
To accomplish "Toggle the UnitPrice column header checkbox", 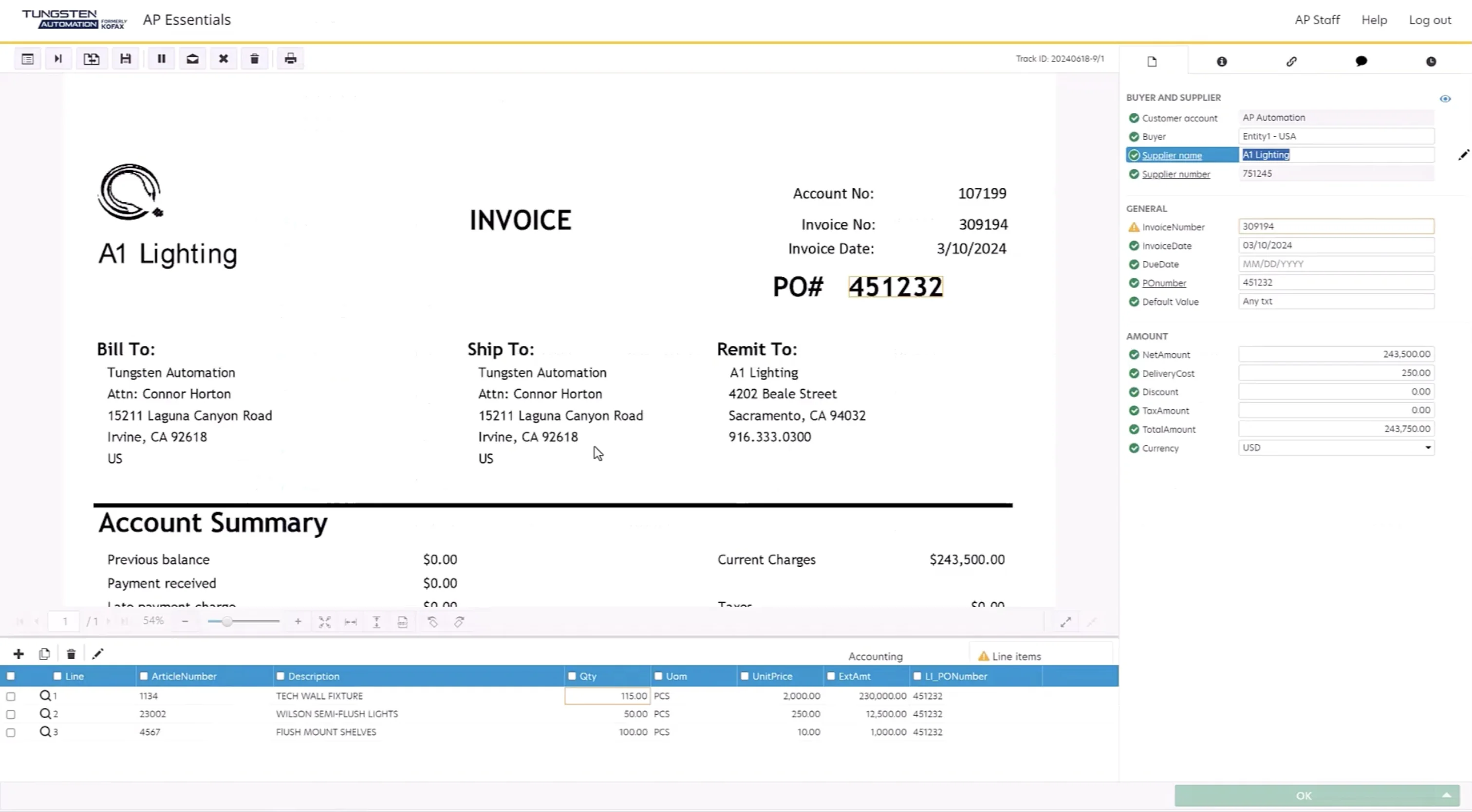I will (745, 676).
